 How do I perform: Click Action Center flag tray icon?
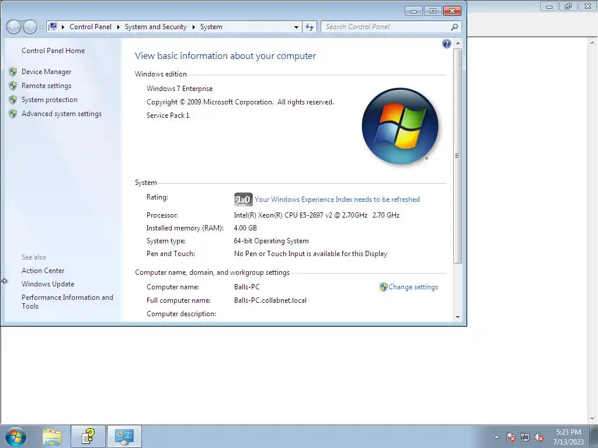[x=511, y=437]
